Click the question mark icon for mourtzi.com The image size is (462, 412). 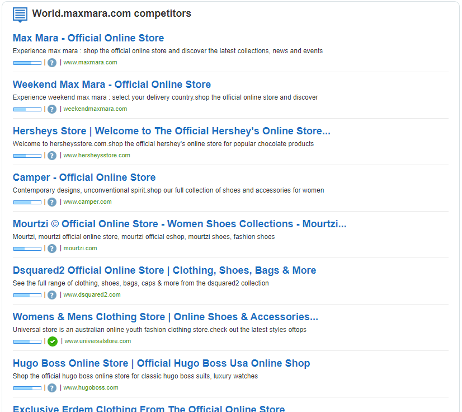click(x=52, y=249)
